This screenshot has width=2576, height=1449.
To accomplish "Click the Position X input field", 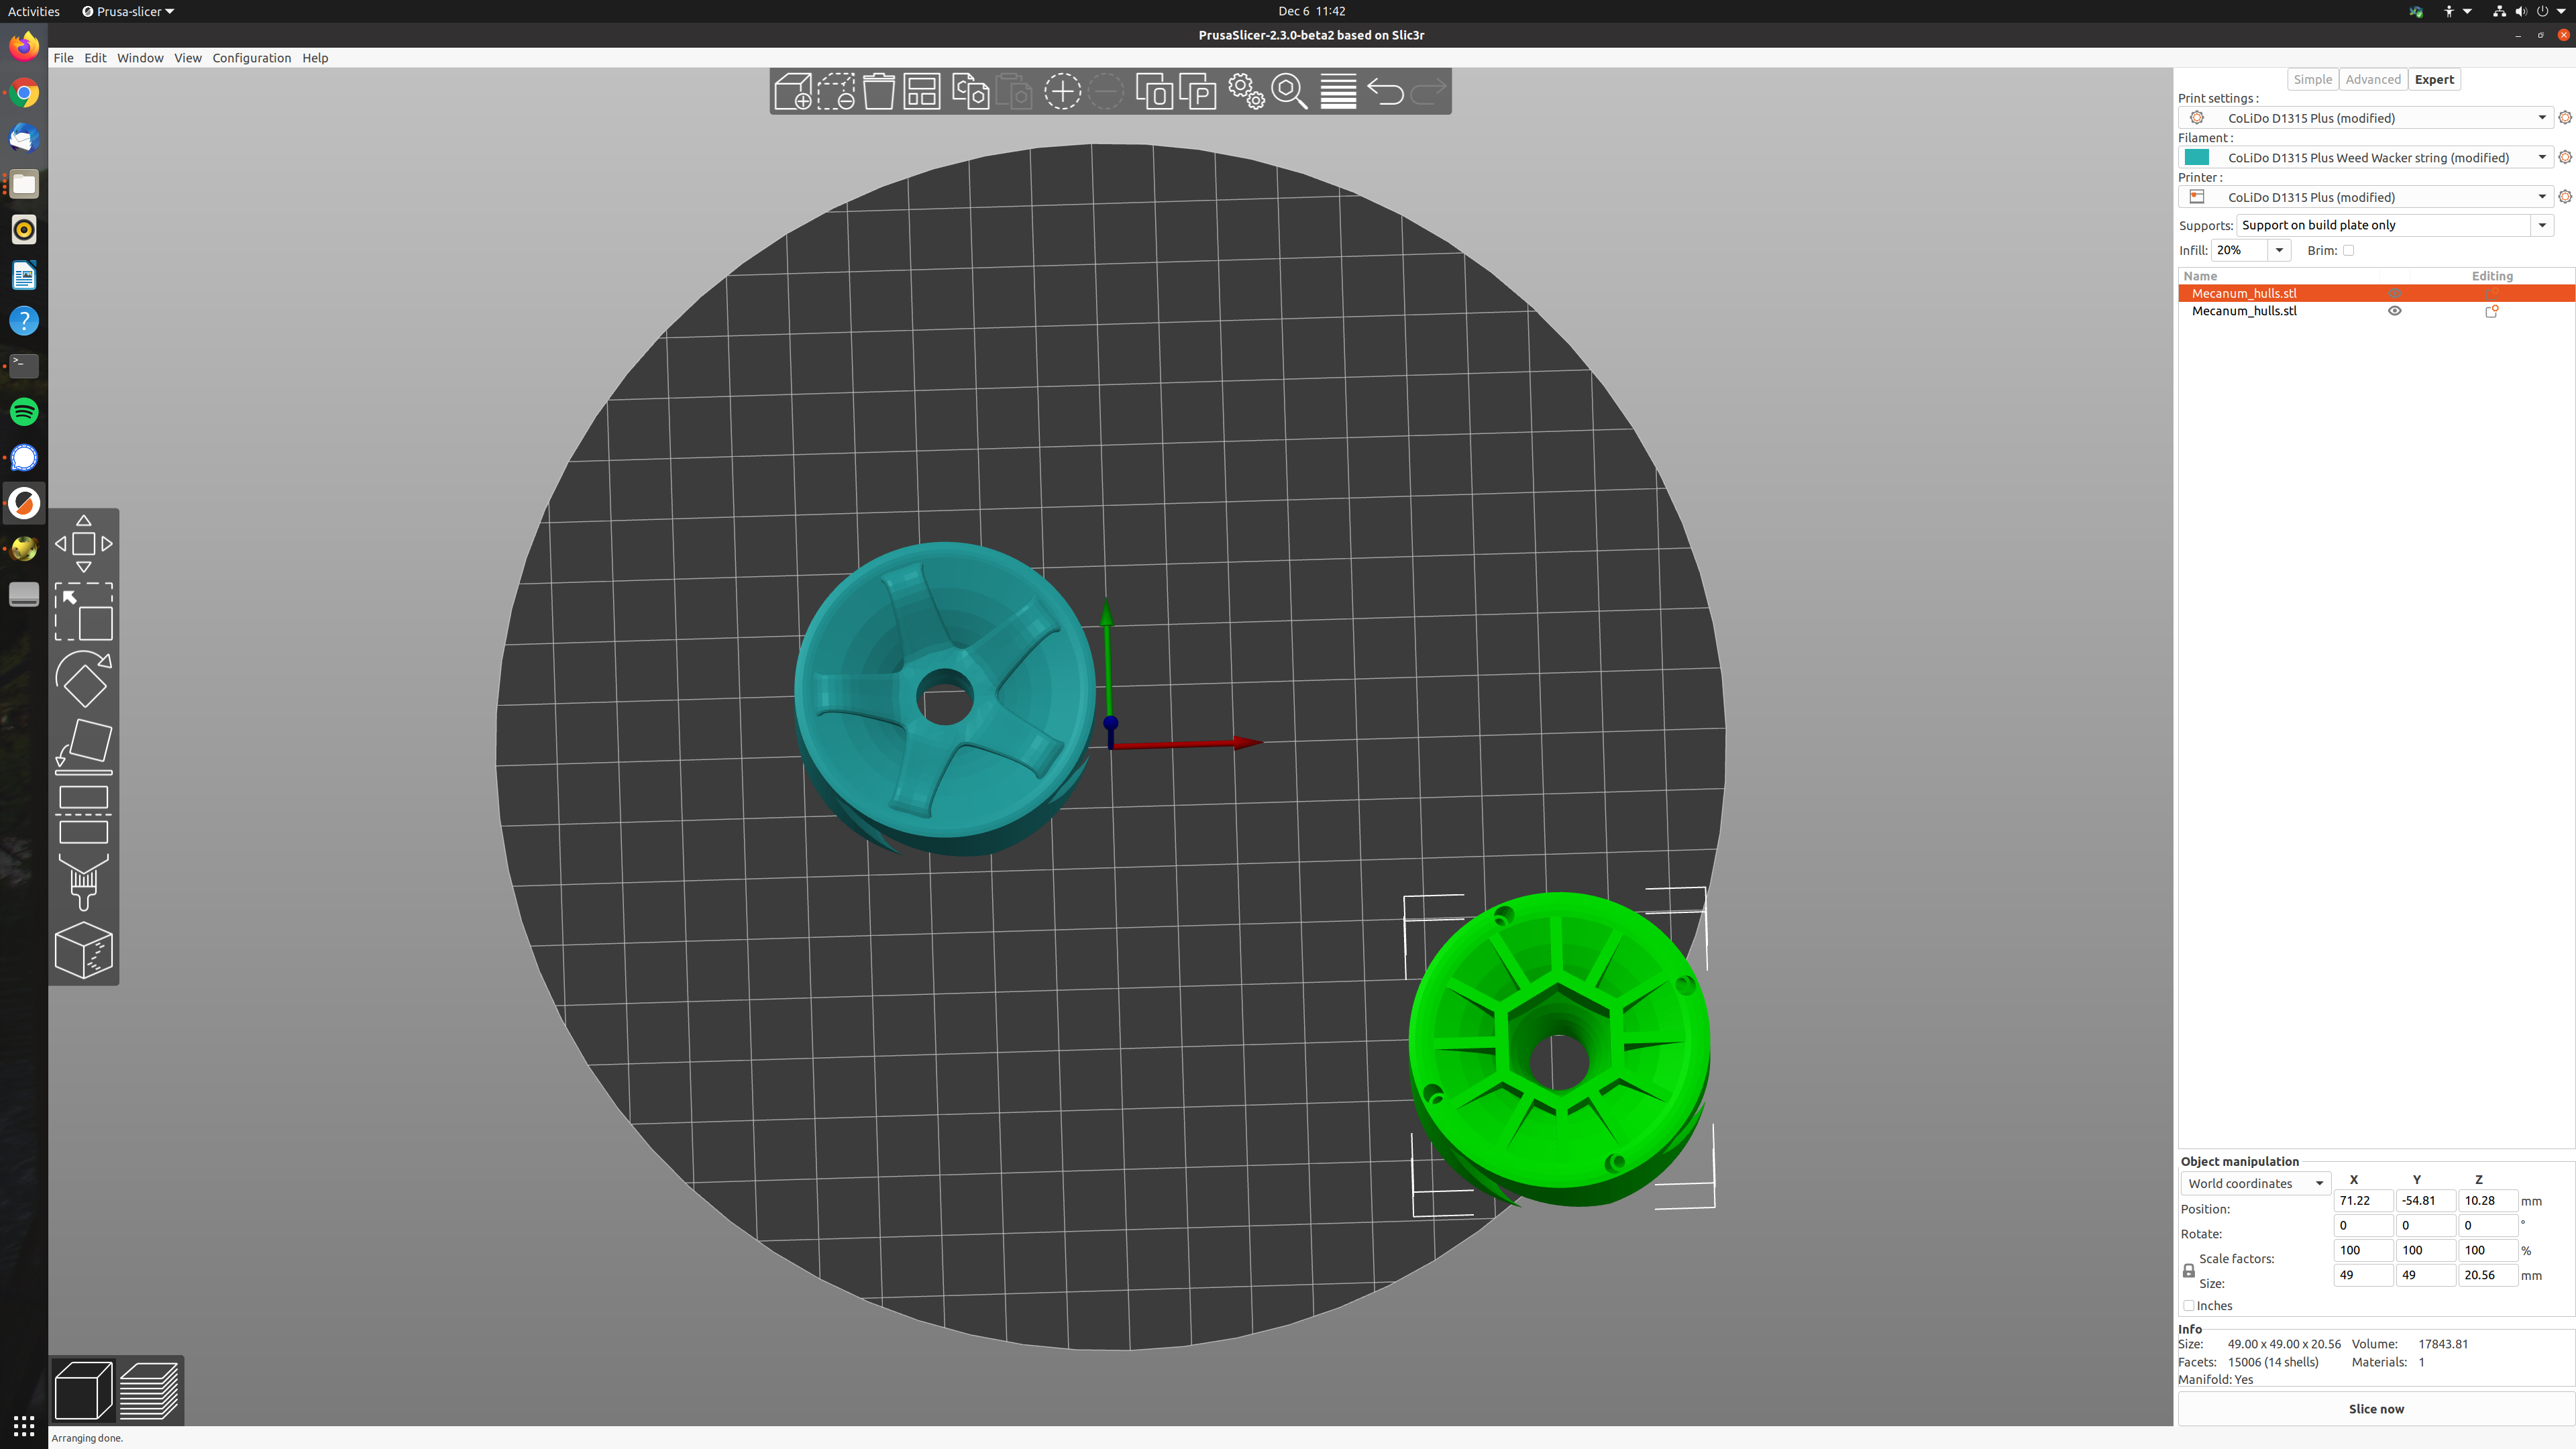I will (x=2362, y=1201).
